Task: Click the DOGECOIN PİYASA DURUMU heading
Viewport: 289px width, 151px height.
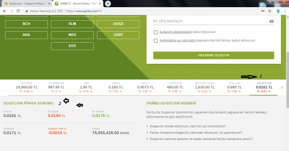Action: pyautogui.click(x=28, y=103)
